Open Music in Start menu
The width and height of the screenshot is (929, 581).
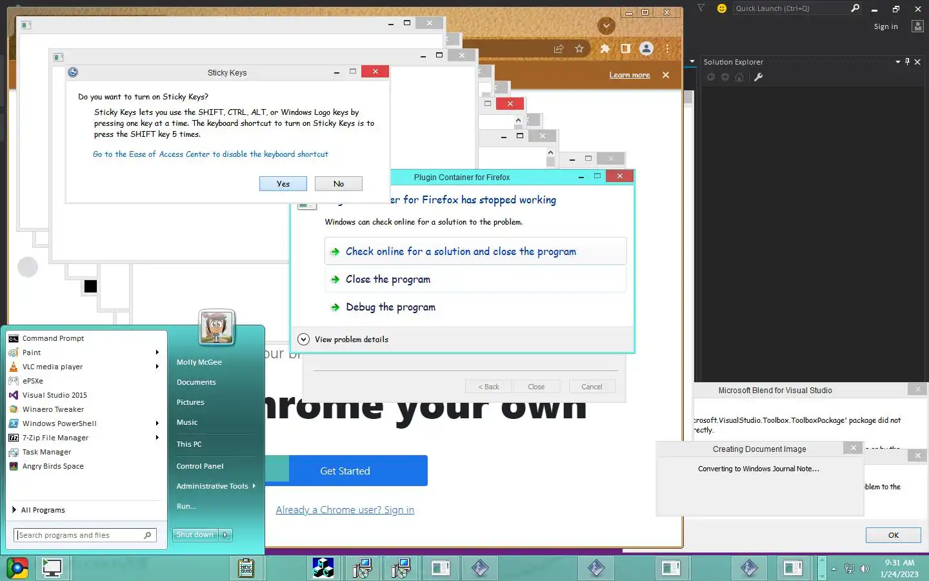pos(187,422)
